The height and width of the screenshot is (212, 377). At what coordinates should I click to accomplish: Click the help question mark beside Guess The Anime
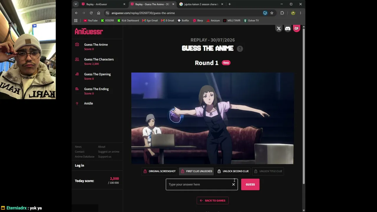(240, 49)
